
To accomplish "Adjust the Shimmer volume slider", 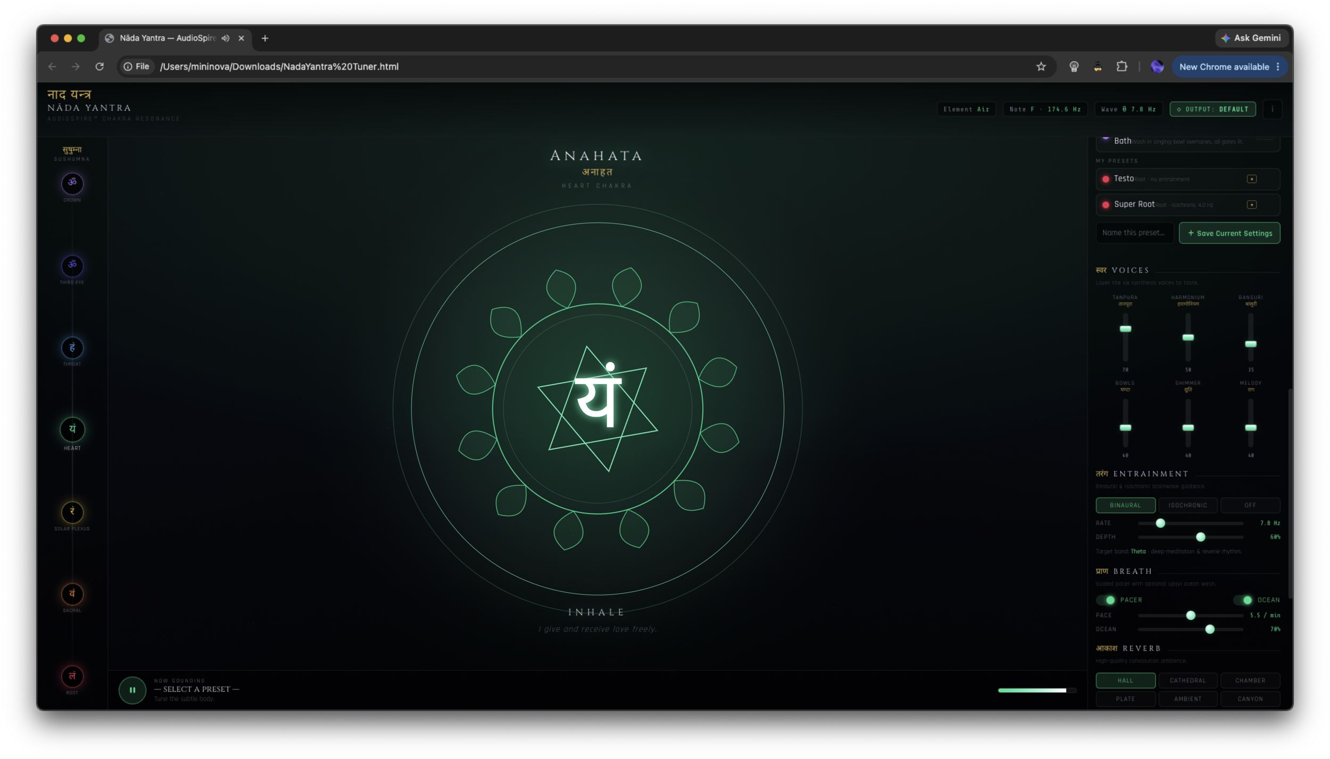I will click(x=1187, y=424).
